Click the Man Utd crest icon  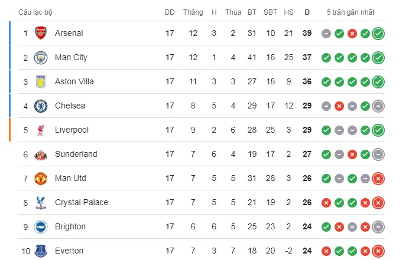click(x=41, y=178)
